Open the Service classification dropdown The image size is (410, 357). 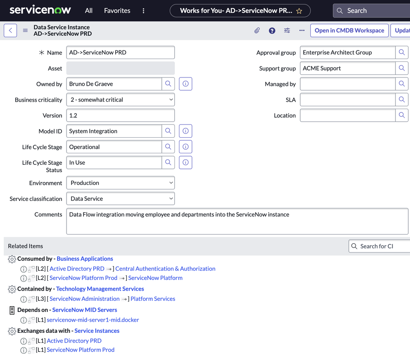pos(120,198)
